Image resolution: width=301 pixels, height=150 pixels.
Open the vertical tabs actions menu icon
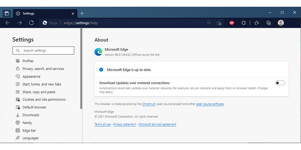(x=7, y=13)
